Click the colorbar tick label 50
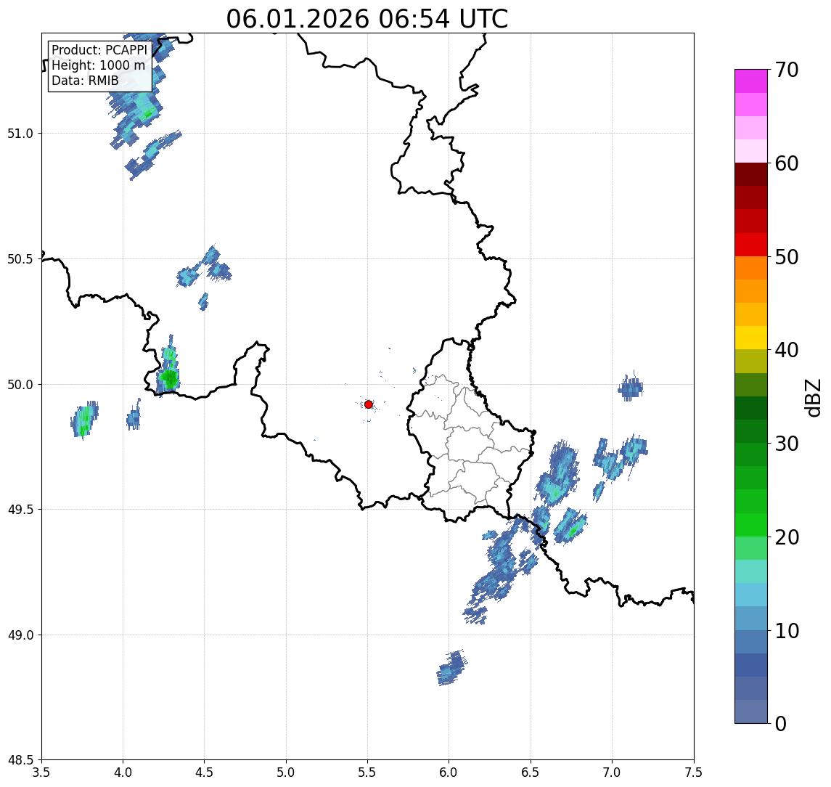The height and width of the screenshot is (787, 831). click(787, 257)
